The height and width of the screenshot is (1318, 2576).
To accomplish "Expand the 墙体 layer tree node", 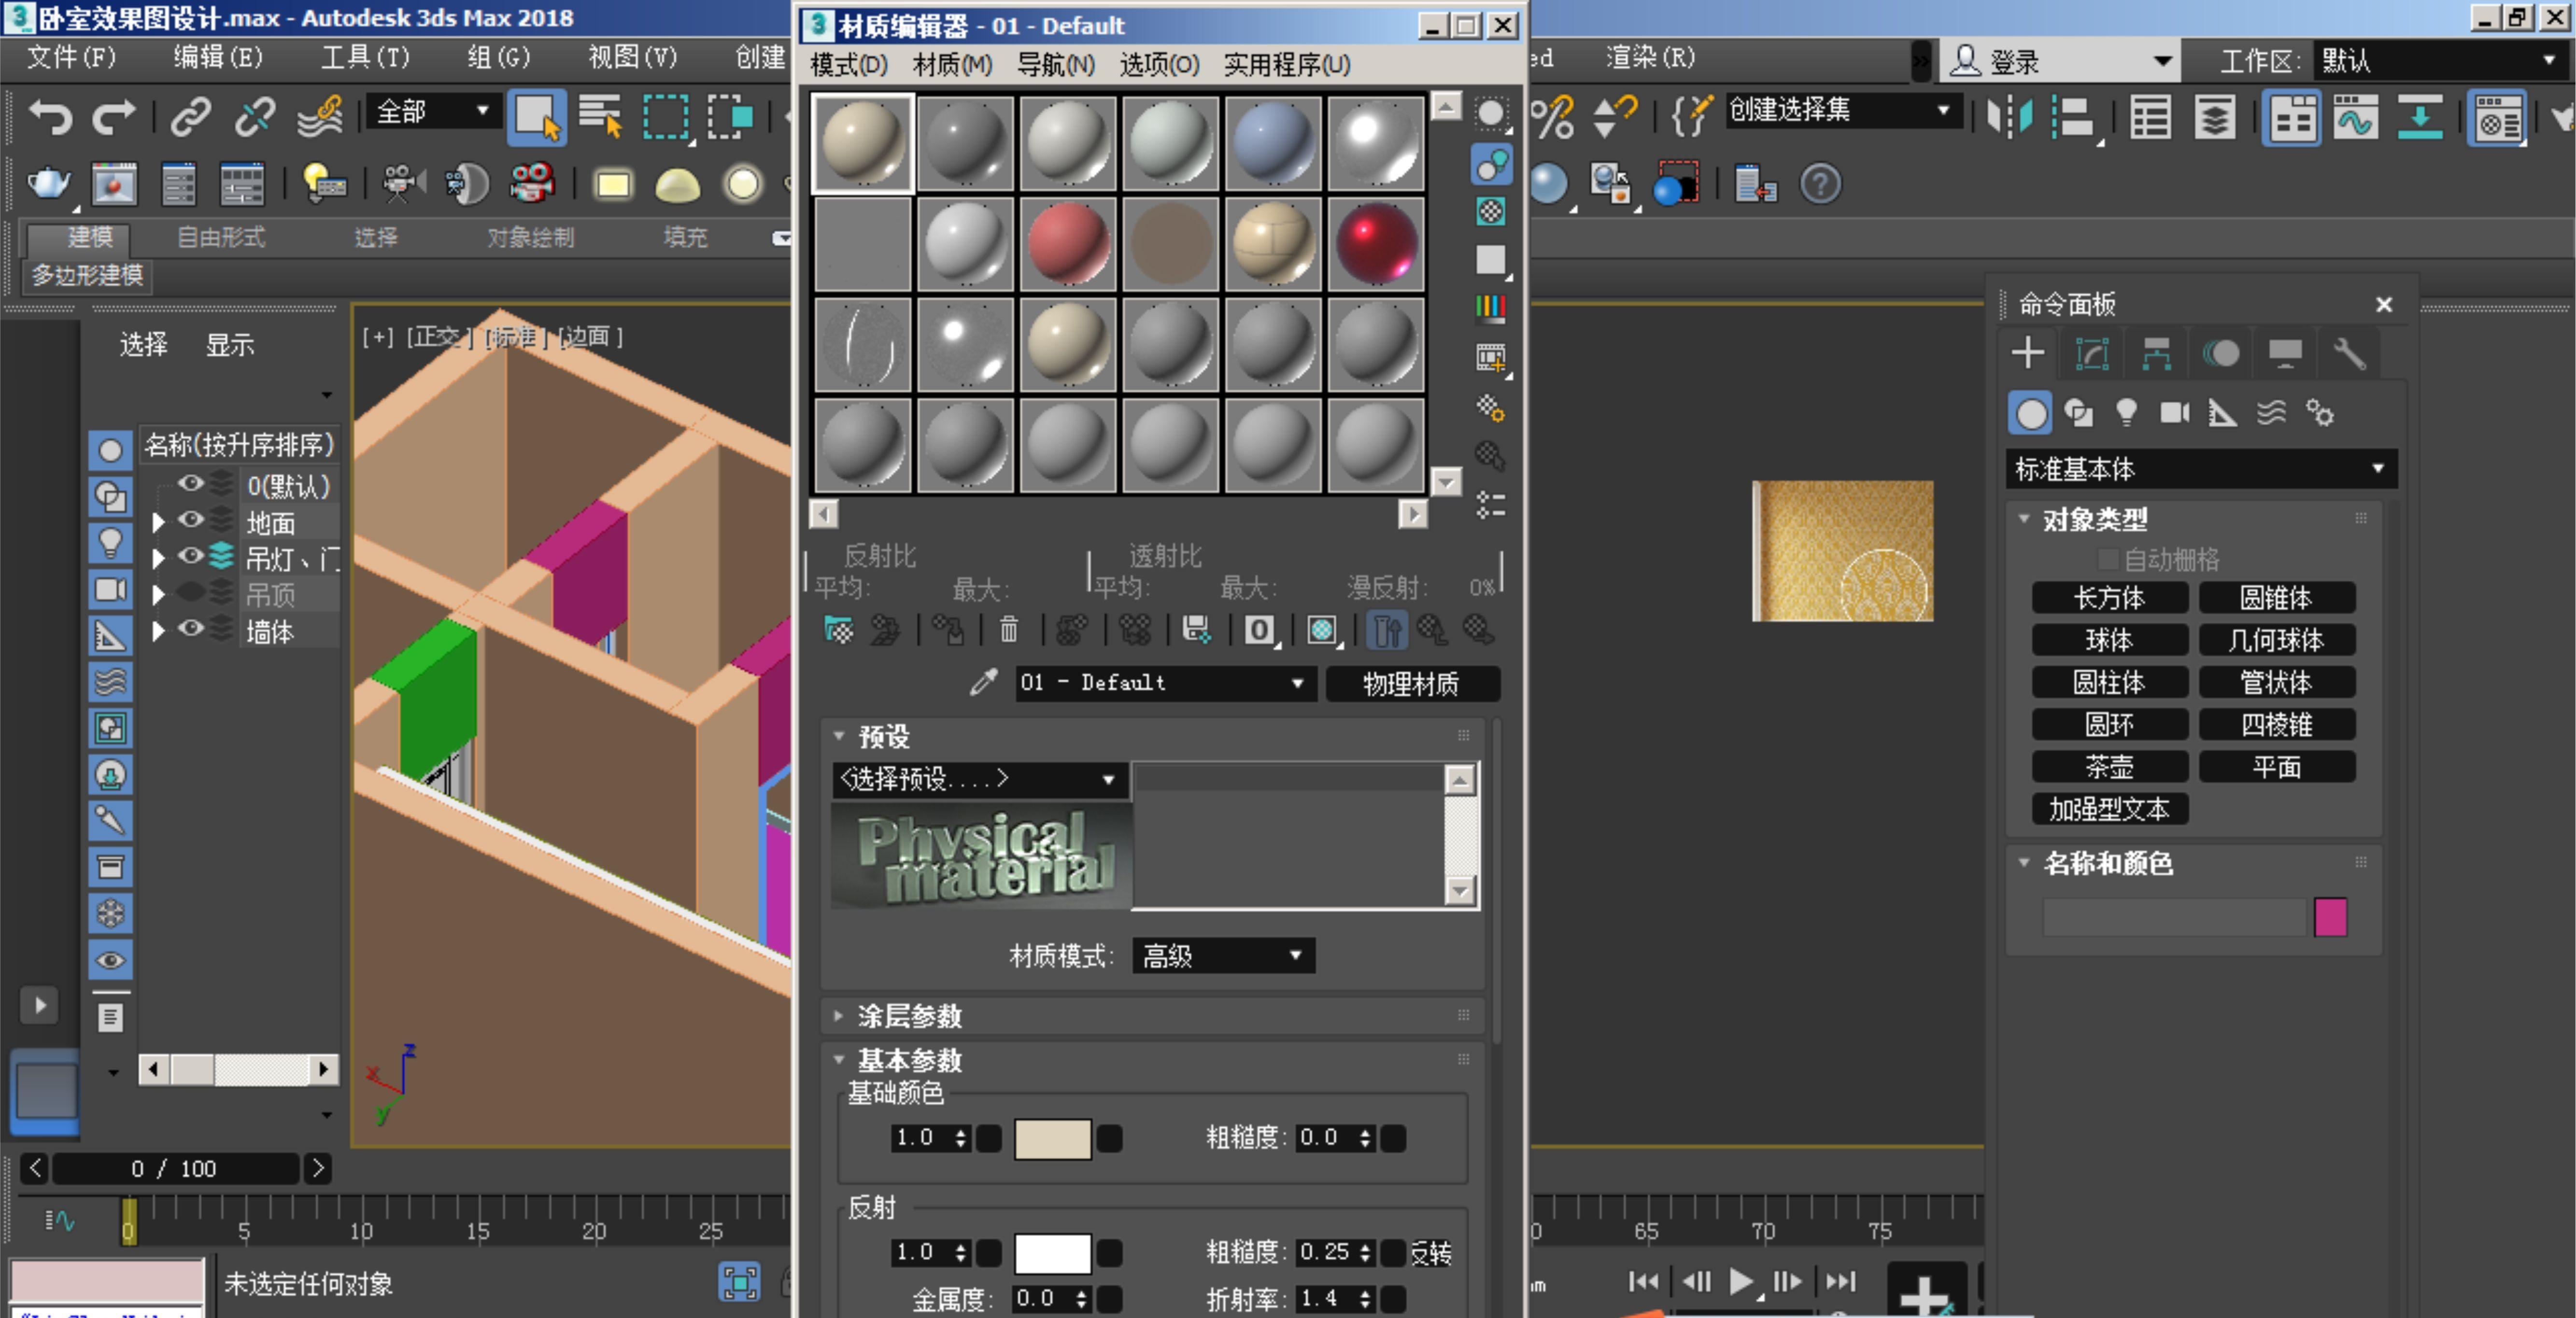I will tap(157, 631).
